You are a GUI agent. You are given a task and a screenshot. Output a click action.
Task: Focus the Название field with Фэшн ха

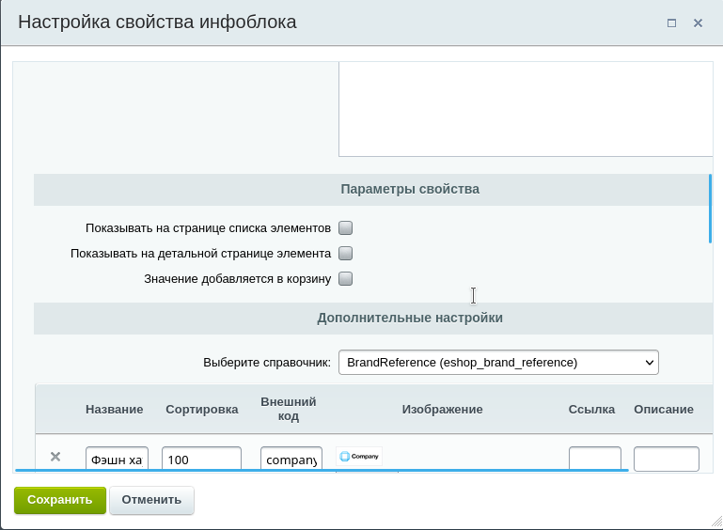click(x=117, y=459)
